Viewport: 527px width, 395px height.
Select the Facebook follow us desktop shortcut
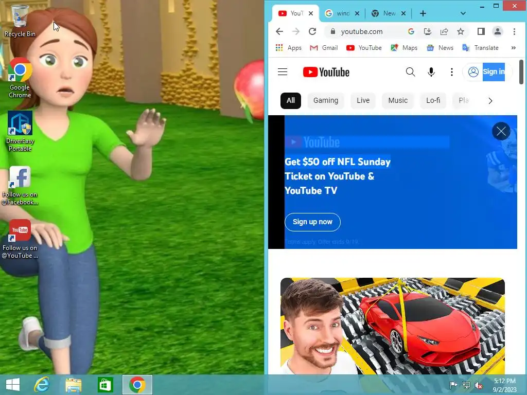coord(20,185)
